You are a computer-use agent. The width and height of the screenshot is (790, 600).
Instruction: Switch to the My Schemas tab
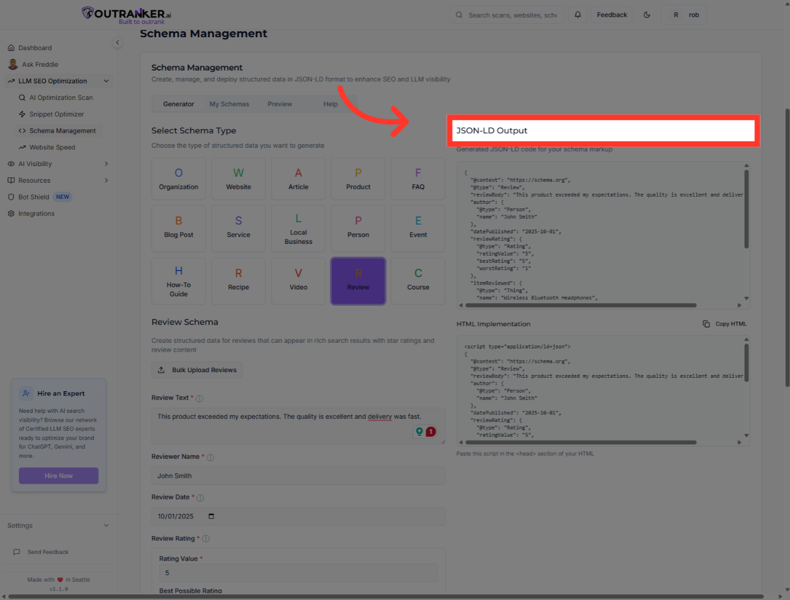pyautogui.click(x=229, y=104)
